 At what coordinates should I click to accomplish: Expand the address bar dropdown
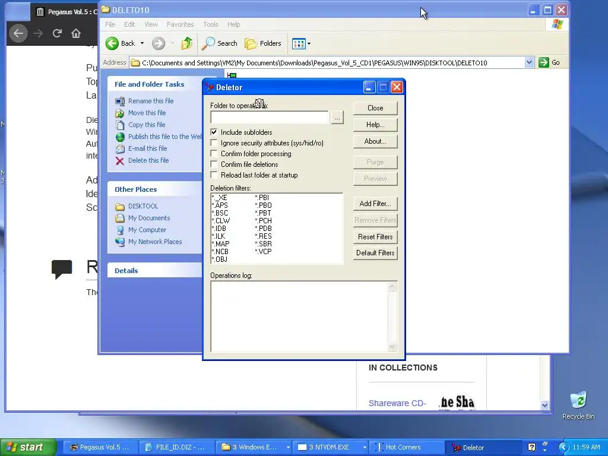[x=529, y=62]
